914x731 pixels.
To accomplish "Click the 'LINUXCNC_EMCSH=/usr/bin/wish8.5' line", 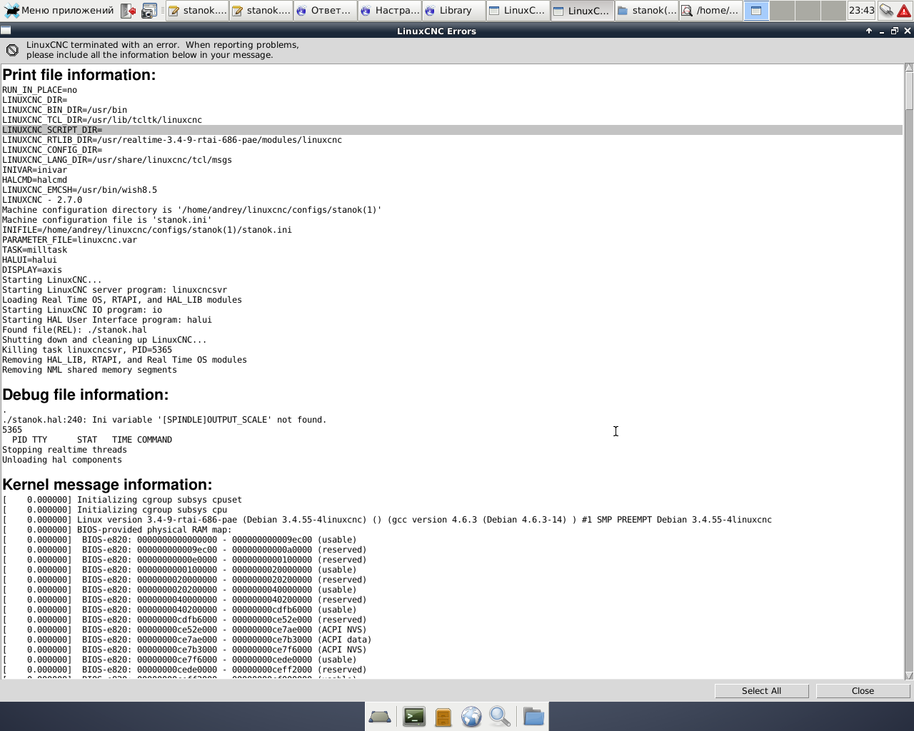I will tap(79, 190).
